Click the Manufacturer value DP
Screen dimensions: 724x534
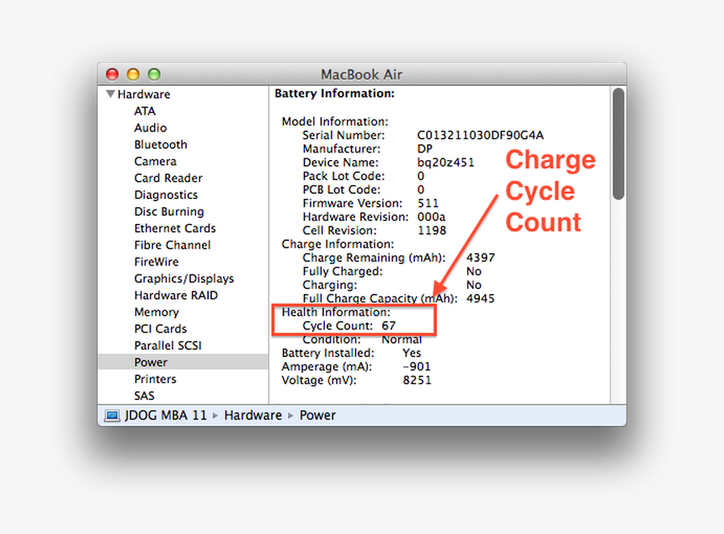click(x=425, y=149)
